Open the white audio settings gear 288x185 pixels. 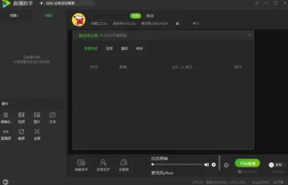pos(214,165)
